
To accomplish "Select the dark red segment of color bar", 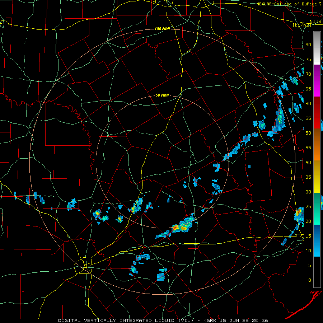I will [317, 113].
